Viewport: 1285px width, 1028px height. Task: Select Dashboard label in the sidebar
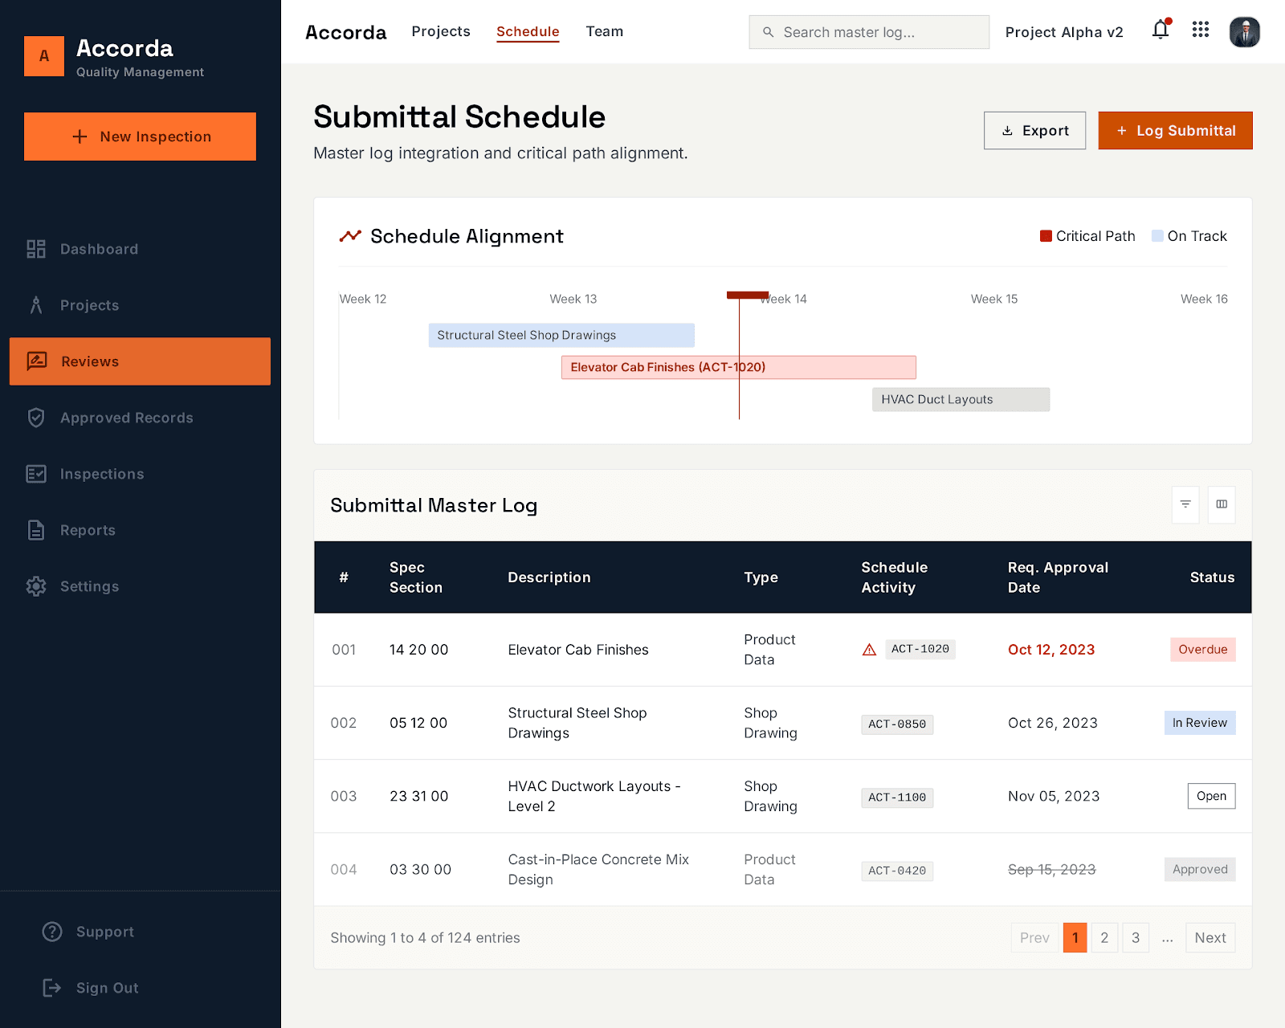[99, 249]
